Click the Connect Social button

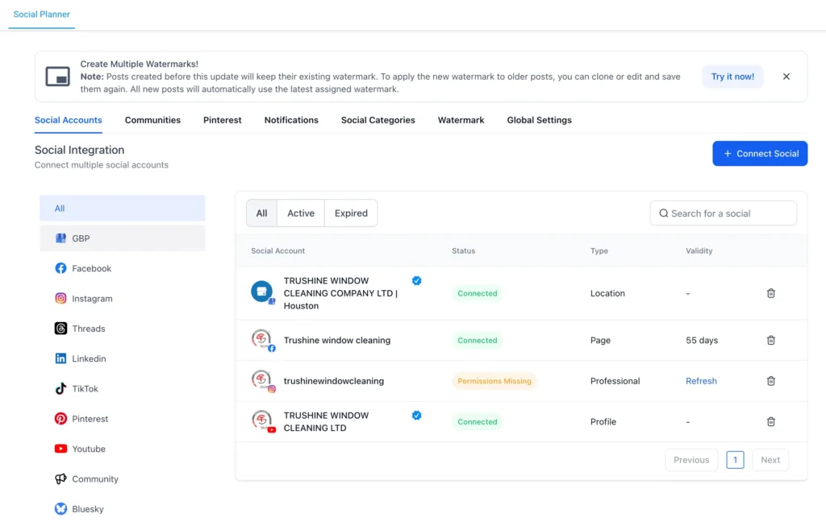pos(759,153)
